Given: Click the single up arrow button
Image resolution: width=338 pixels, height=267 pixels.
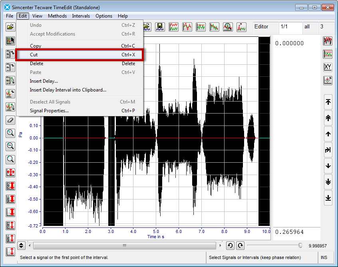Looking at the screenshot, I should (328, 134).
